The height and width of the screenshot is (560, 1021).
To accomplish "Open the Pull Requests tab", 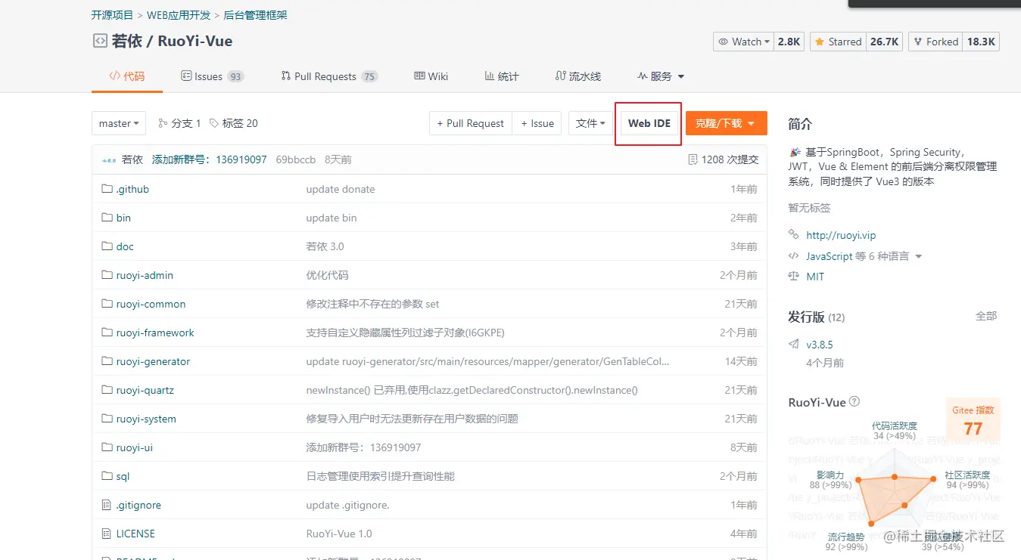I will pyautogui.click(x=329, y=76).
